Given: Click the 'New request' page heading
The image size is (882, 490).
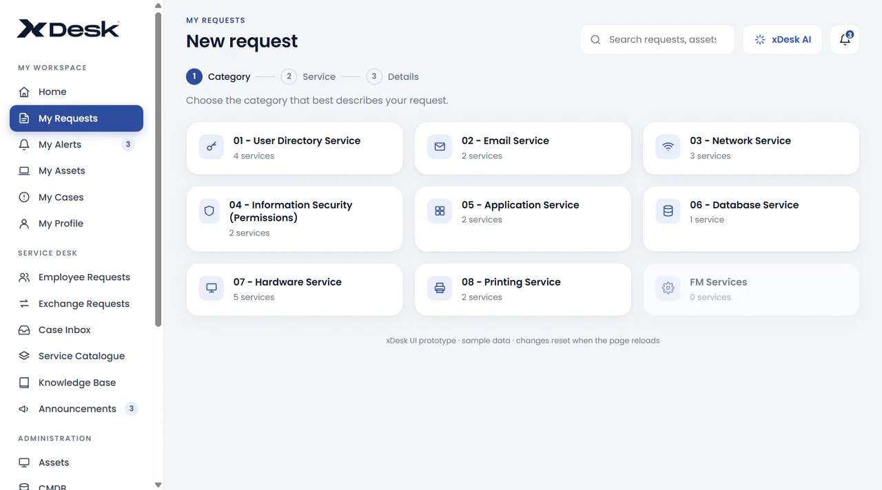Looking at the screenshot, I should point(242,41).
